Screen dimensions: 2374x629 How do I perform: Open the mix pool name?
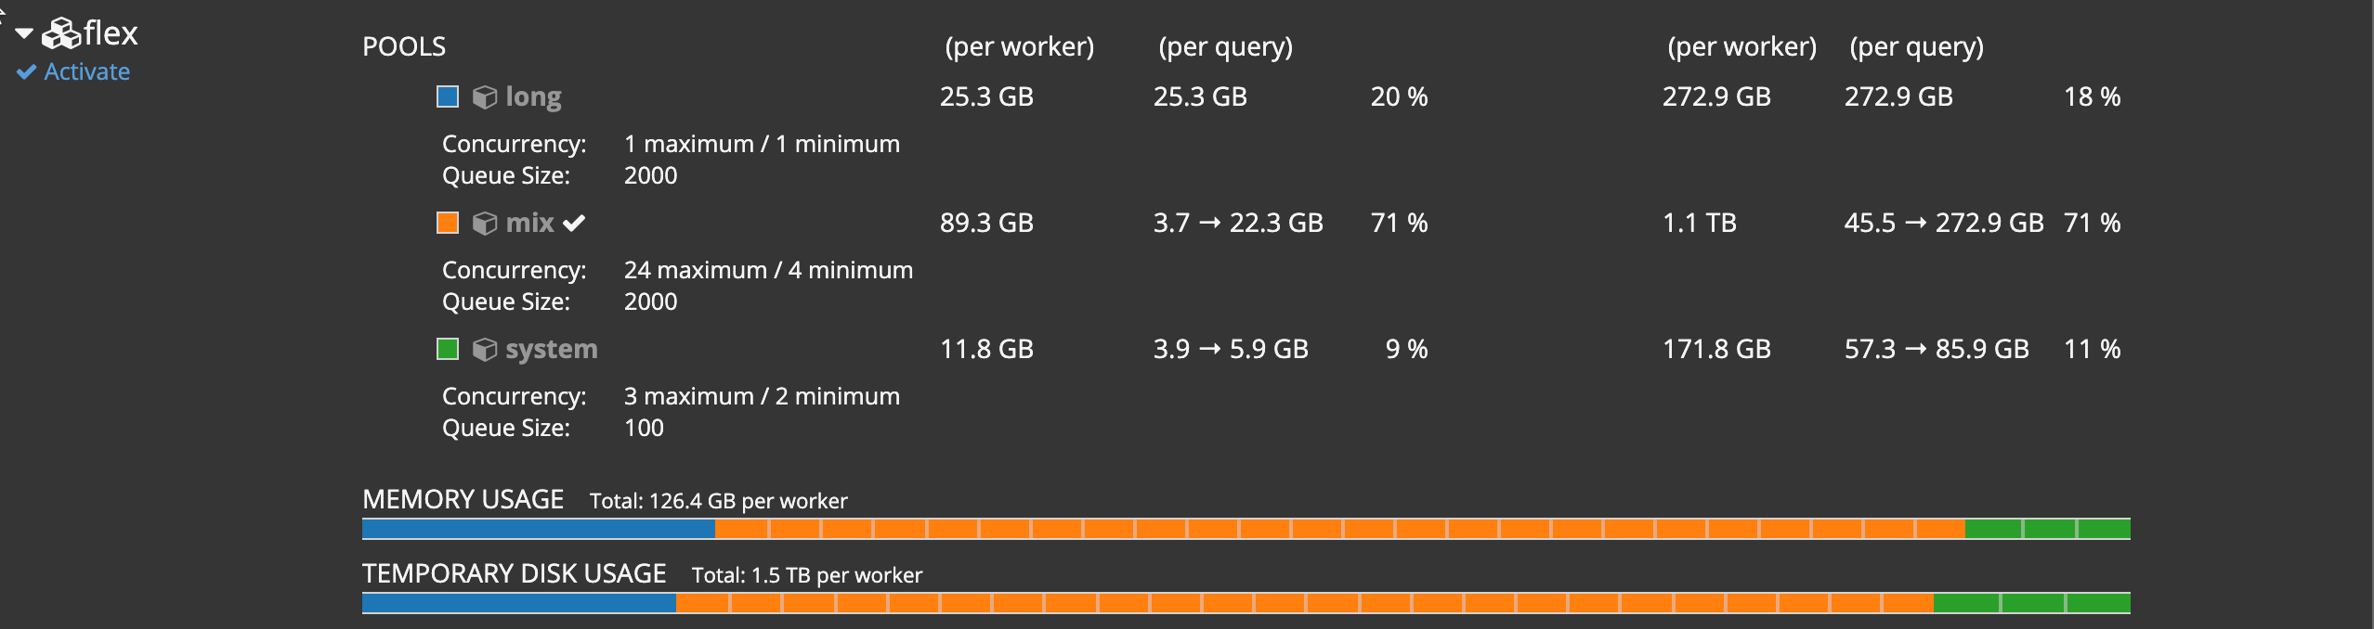[529, 223]
